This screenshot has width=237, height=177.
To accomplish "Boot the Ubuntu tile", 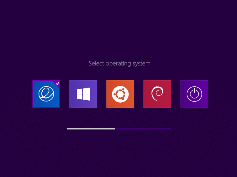I will point(120,94).
